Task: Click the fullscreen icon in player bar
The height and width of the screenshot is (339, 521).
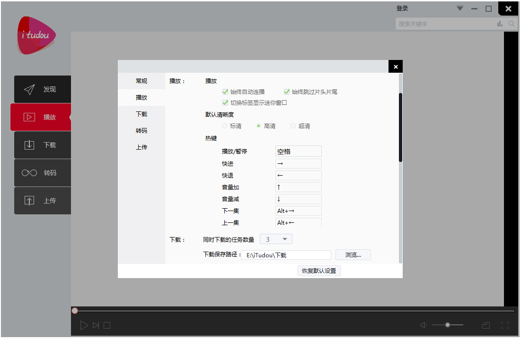Action: [x=505, y=325]
